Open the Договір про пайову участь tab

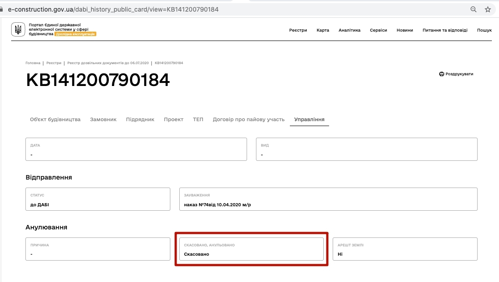pos(248,119)
